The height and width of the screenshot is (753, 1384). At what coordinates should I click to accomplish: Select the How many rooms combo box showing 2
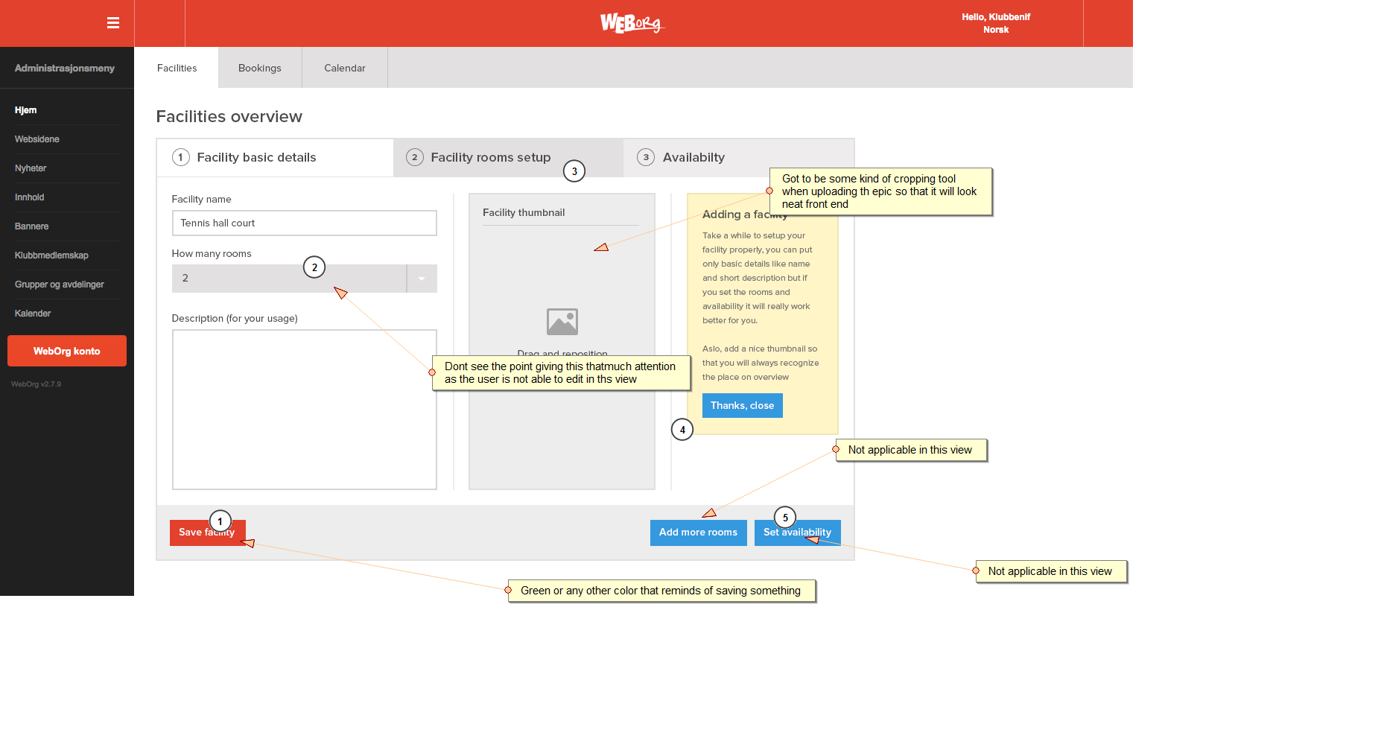point(304,279)
